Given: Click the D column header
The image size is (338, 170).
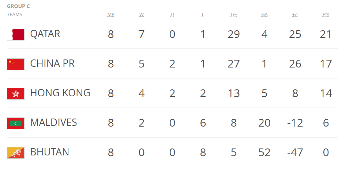Looking at the screenshot, I should (x=172, y=15).
